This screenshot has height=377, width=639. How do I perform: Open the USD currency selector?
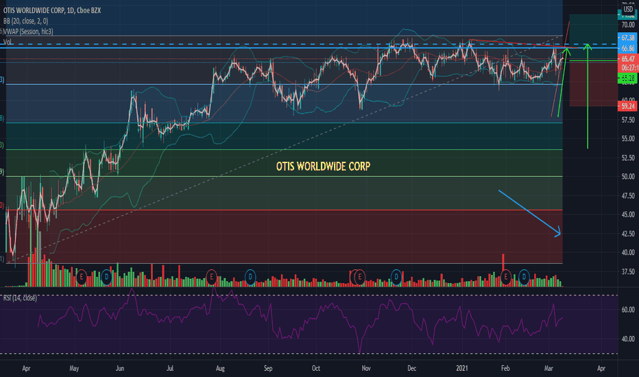tap(628, 9)
